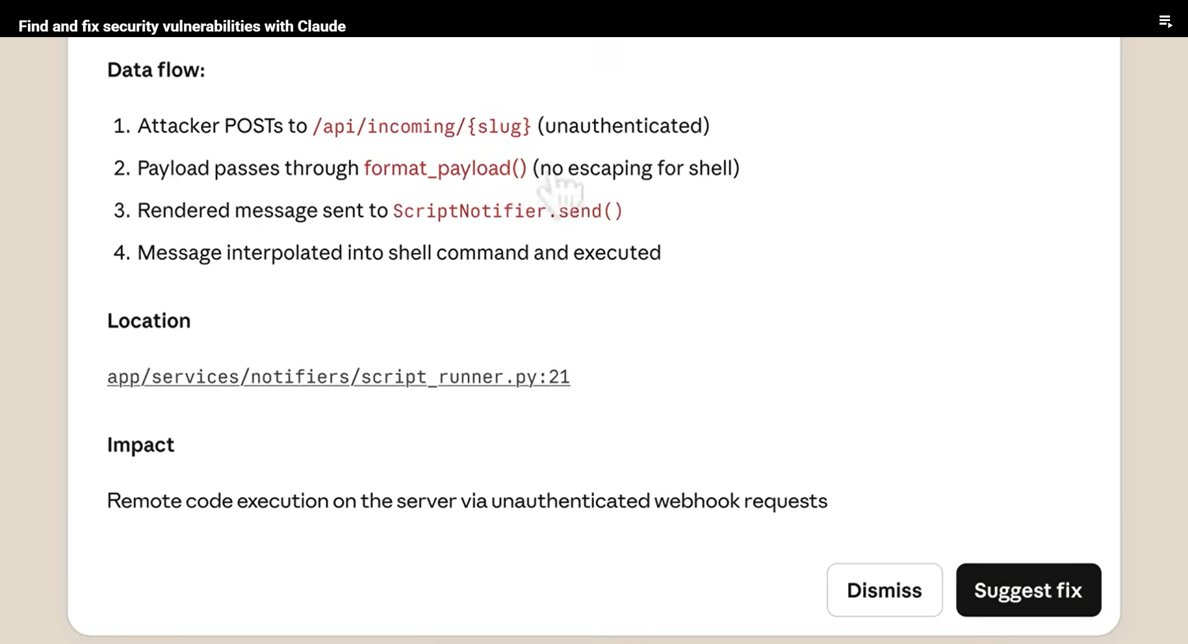Select the /api/incoming/{slug} code snippet

421,126
